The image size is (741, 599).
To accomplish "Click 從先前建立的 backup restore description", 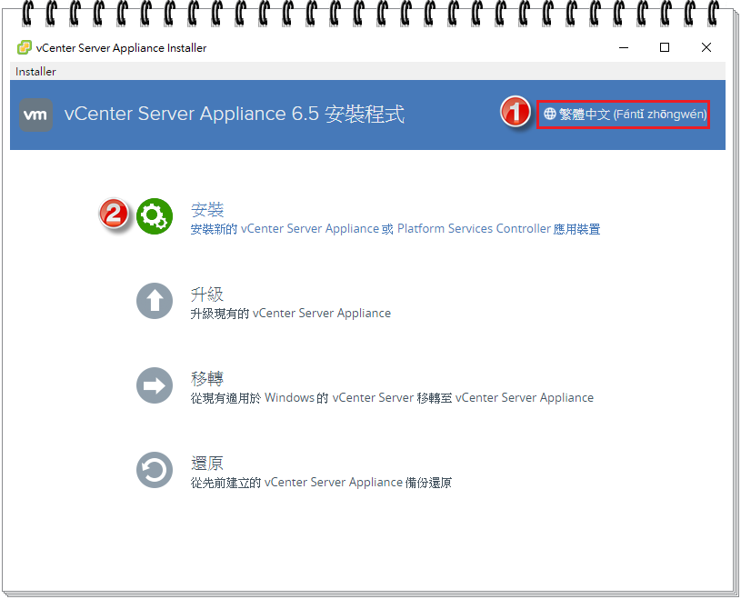I will pyautogui.click(x=321, y=483).
